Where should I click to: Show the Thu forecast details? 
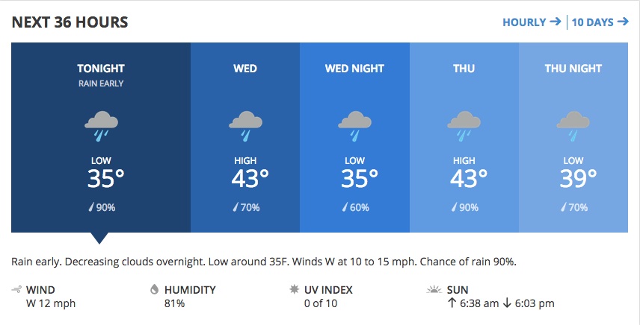pyautogui.click(x=464, y=137)
